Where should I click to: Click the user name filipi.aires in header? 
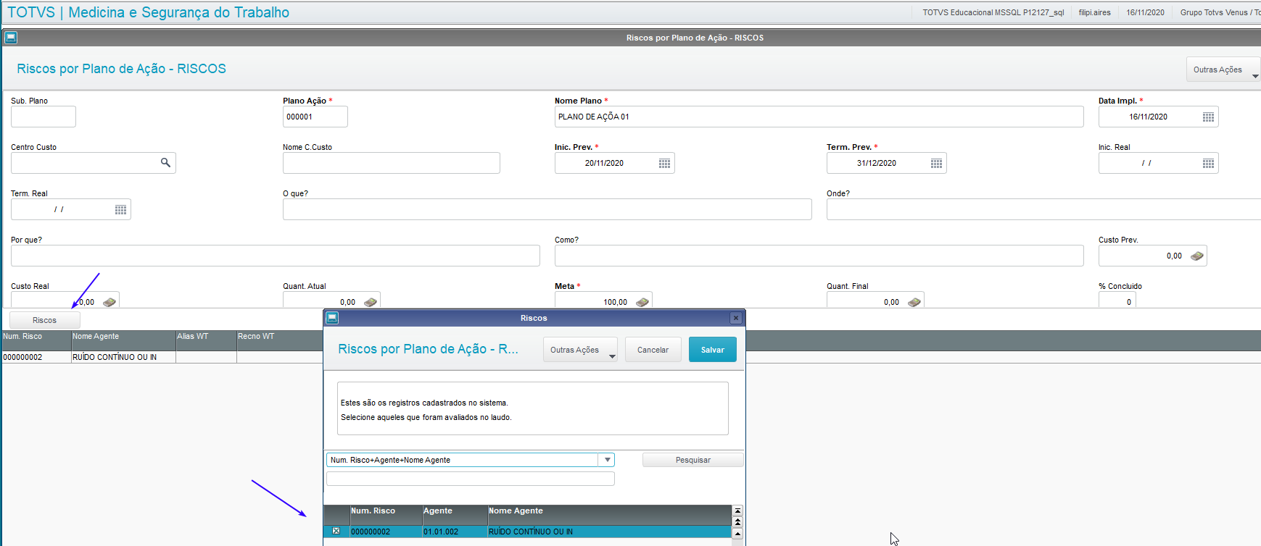(x=1094, y=12)
